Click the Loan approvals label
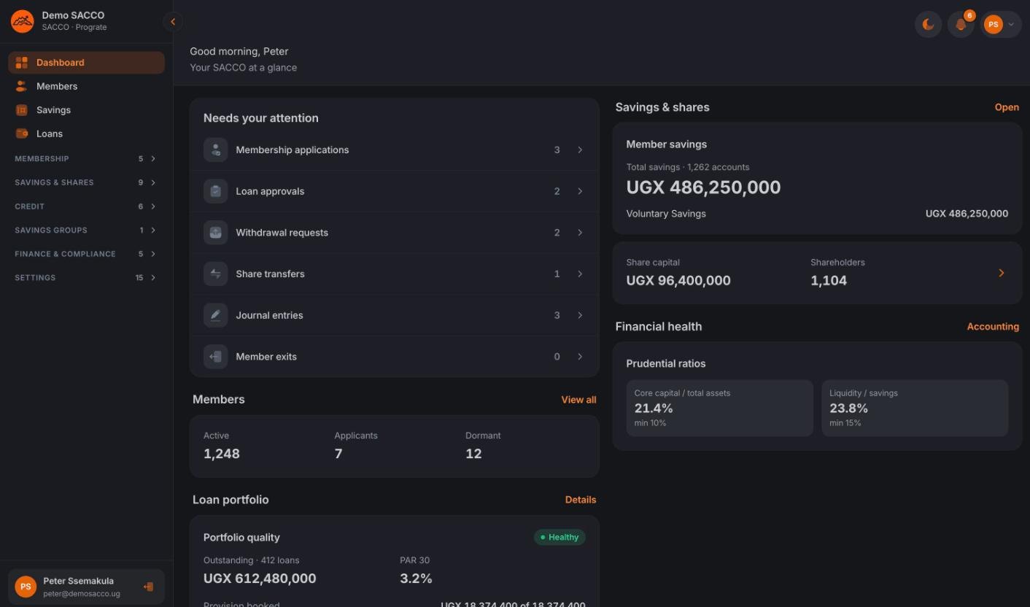Viewport: 1030px width, 607px height. 270,191
